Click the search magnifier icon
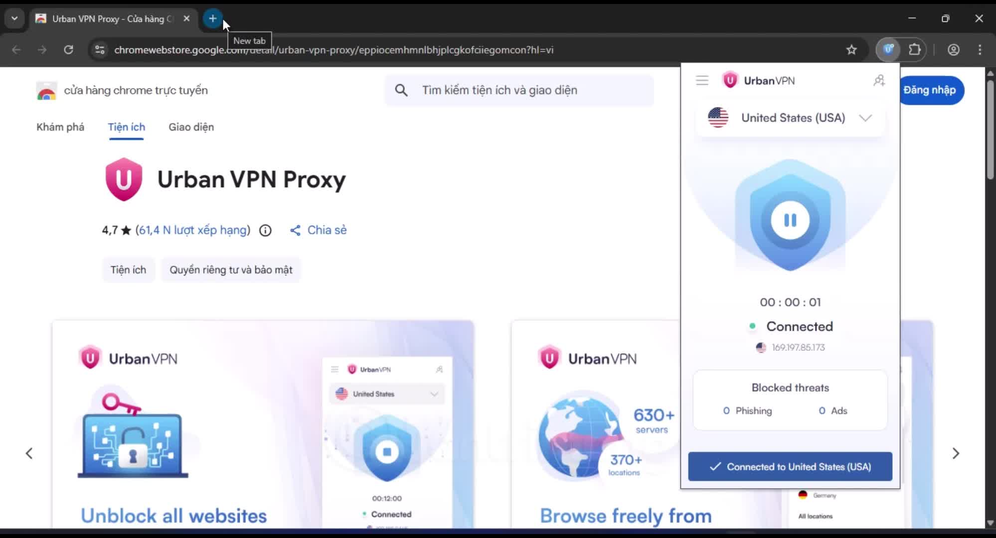Viewport: 996px width, 538px height. point(401,90)
